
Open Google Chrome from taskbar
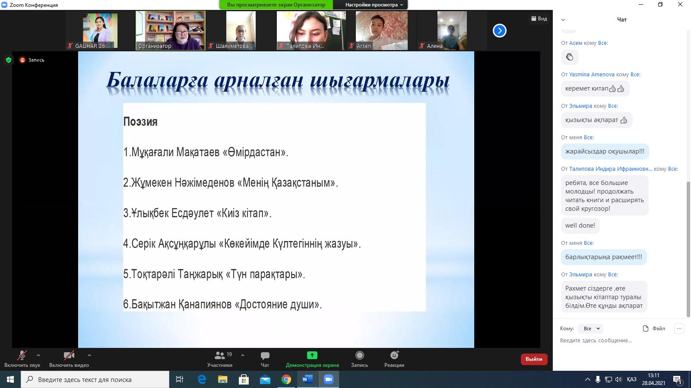tap(286, 379)
